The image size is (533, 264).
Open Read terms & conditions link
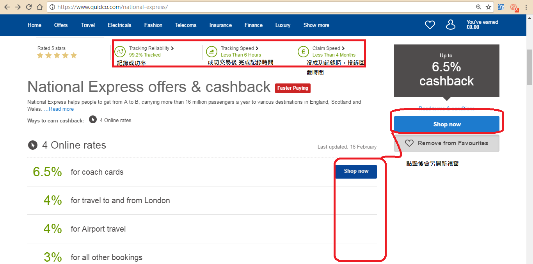[x=447, y=108]
